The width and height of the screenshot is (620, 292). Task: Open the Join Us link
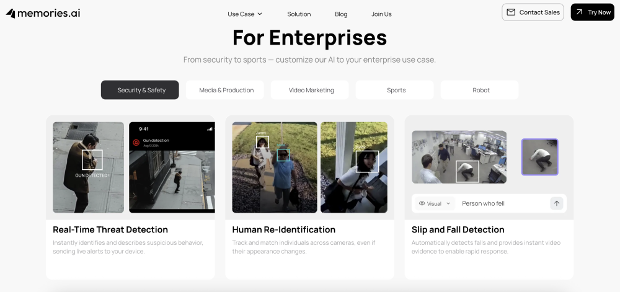381,14
